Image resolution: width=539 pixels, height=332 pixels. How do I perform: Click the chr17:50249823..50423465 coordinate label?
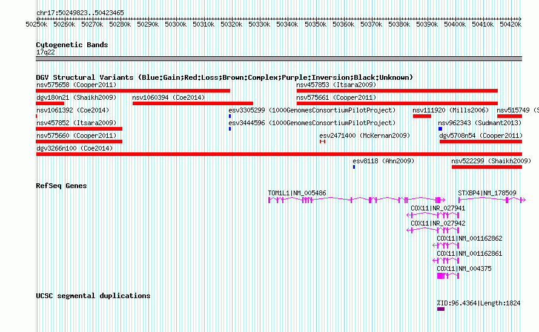[x=80, y=13]
